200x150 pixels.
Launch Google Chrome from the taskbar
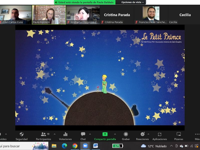click(x=75, y=146)
